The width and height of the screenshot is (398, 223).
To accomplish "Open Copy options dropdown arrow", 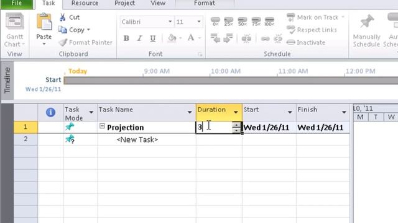I will coord(88,30).
